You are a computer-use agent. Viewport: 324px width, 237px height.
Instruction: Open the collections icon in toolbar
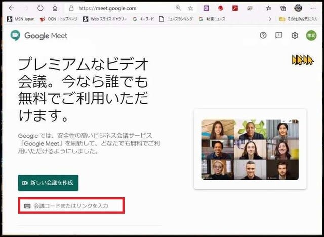tap(283, 8)
